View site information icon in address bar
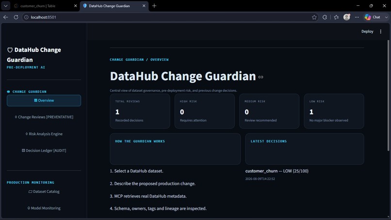 (26, 17)
